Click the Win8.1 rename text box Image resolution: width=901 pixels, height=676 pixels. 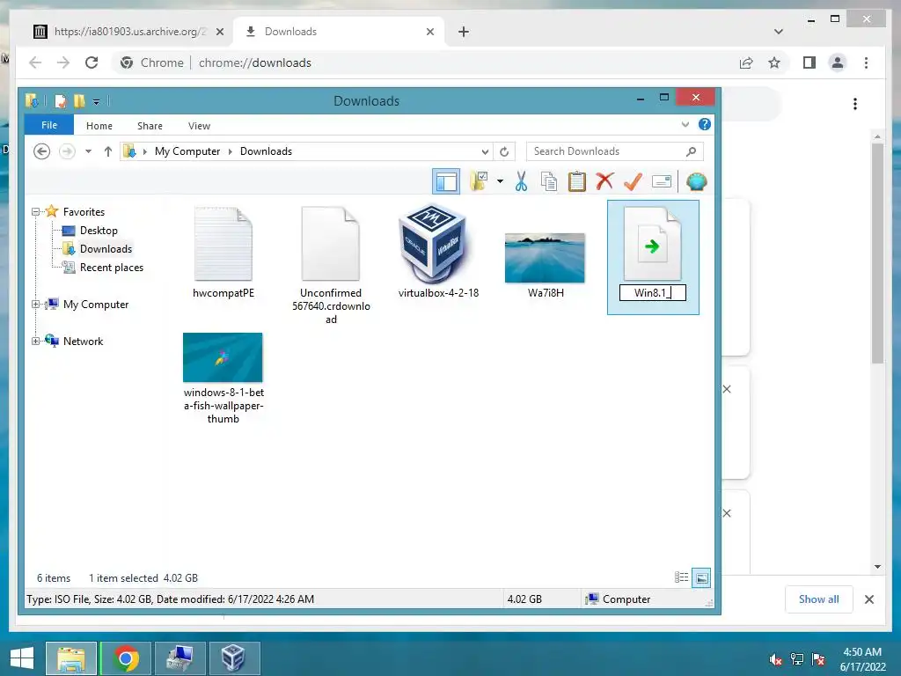653,292
